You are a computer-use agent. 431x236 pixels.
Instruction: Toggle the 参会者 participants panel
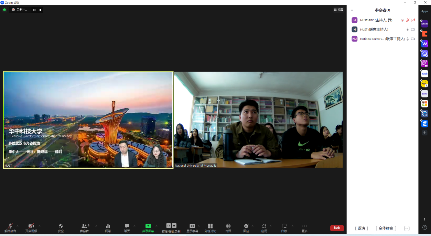(84, 227)
